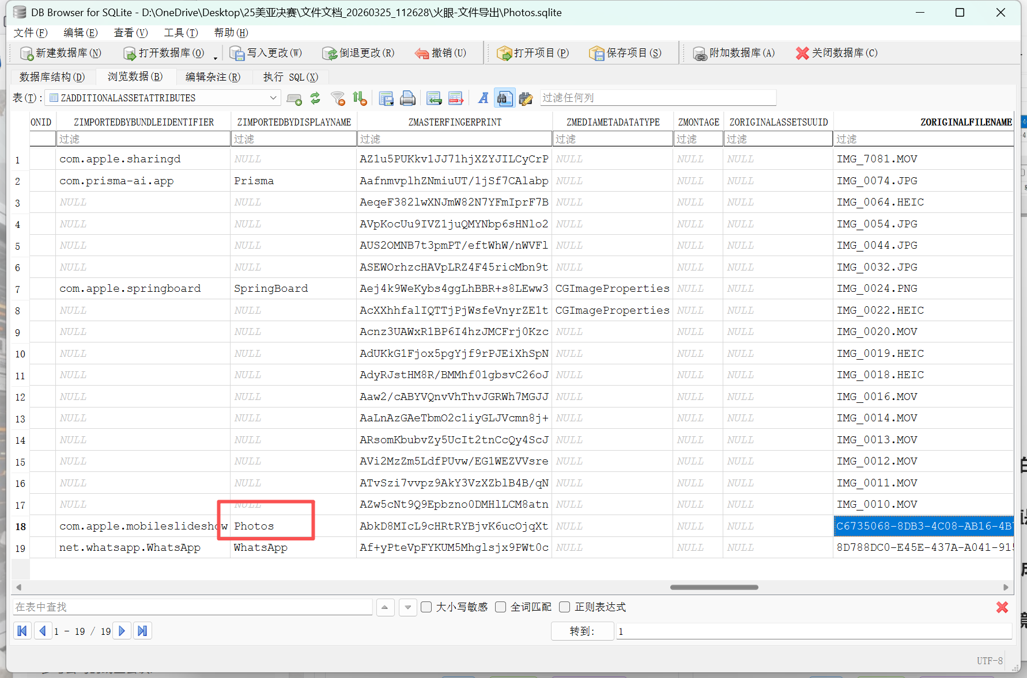Click the horizontal scrollbar thumb
Viewport: 1027px width, 678px height.
click(x=714, y=587)
